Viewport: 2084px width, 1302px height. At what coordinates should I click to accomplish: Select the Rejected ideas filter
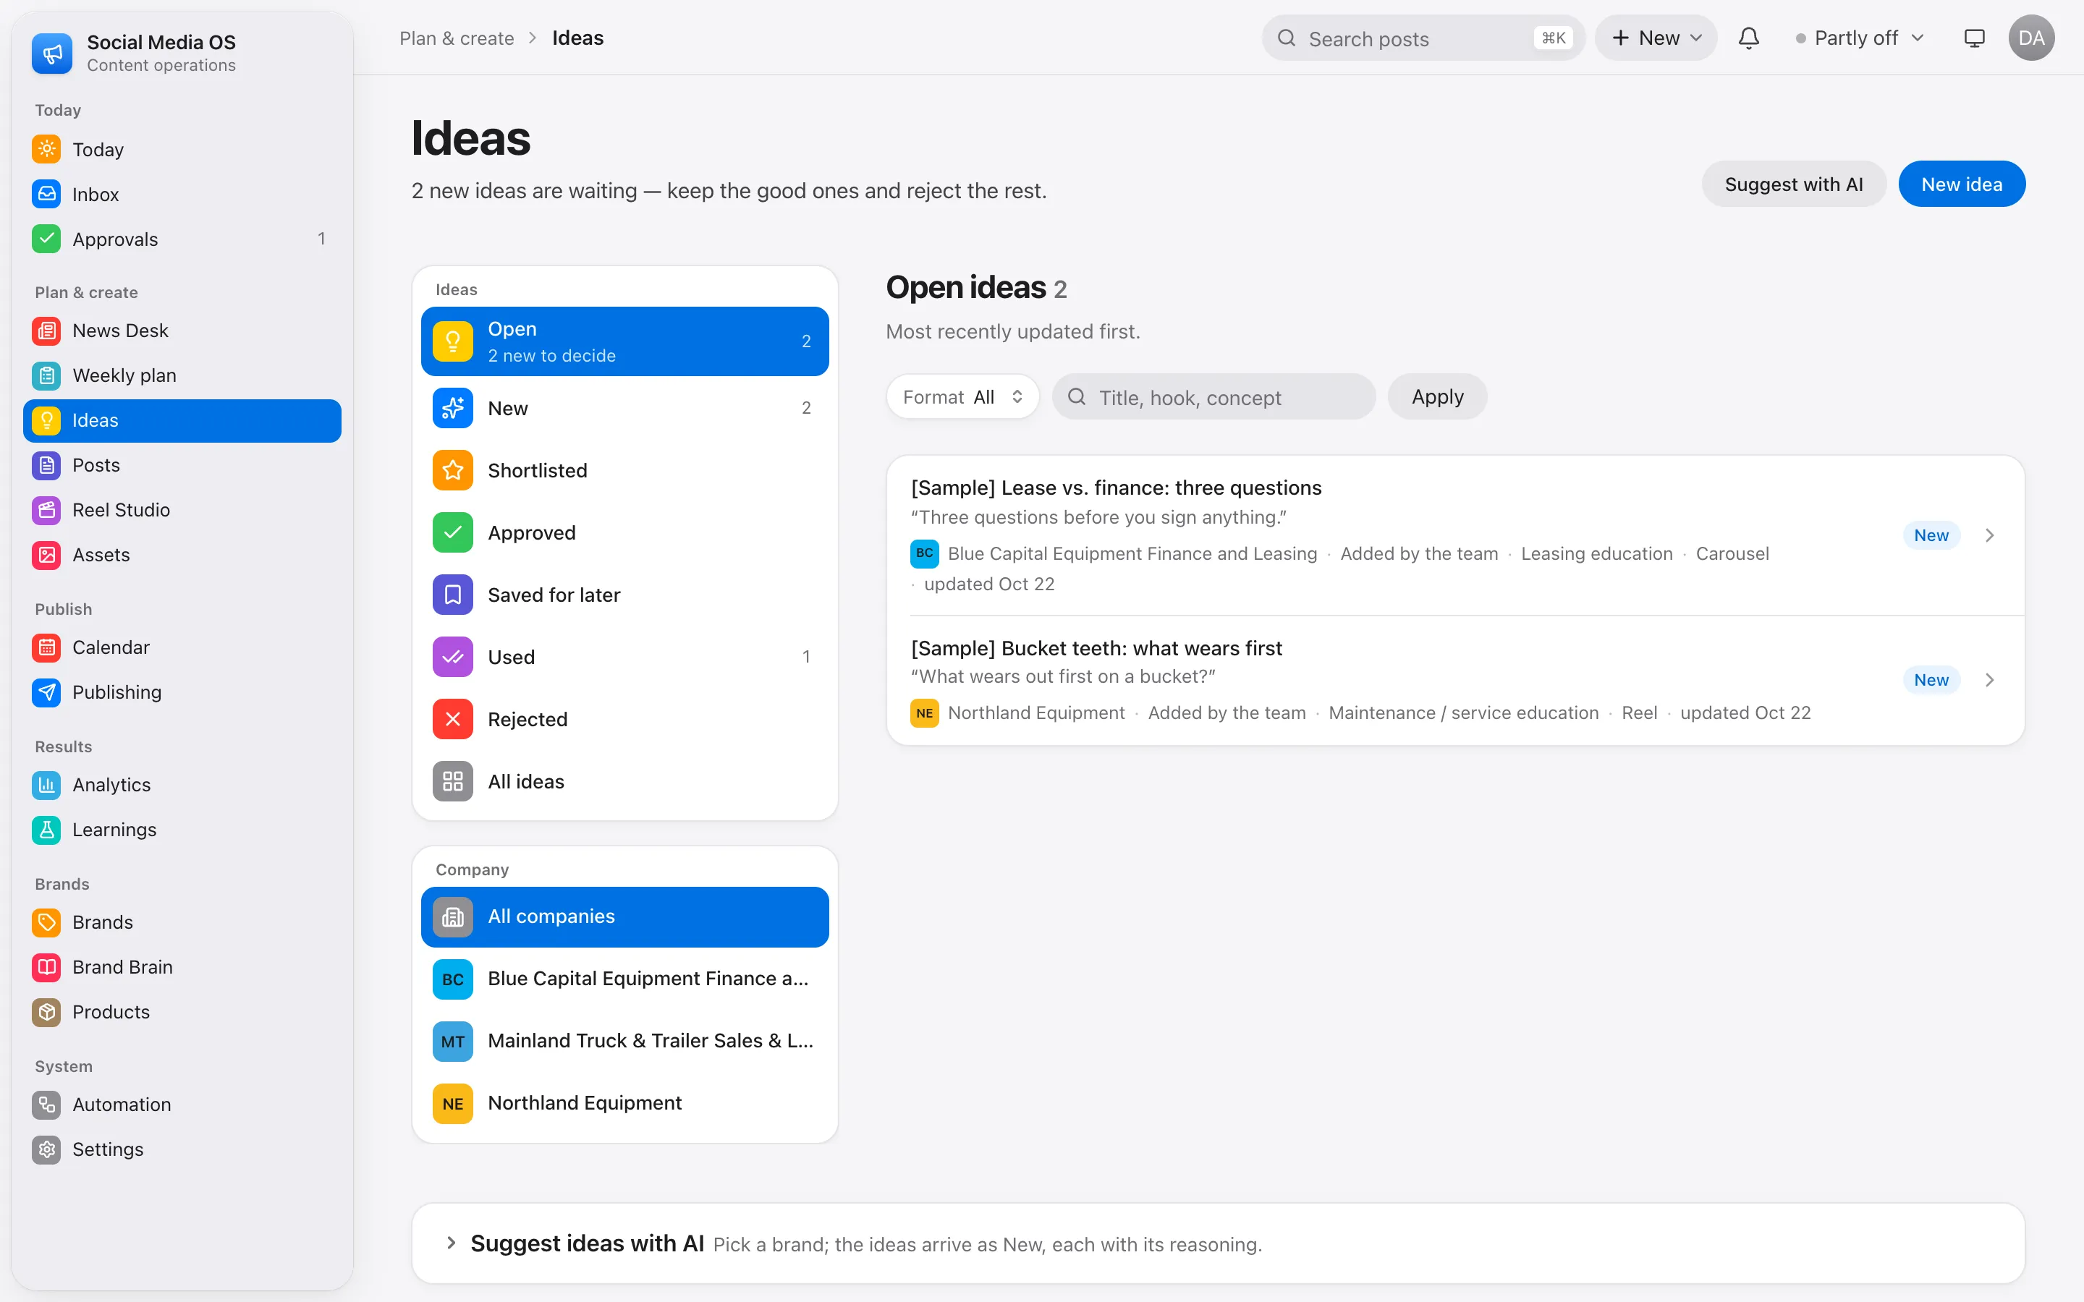624,719
